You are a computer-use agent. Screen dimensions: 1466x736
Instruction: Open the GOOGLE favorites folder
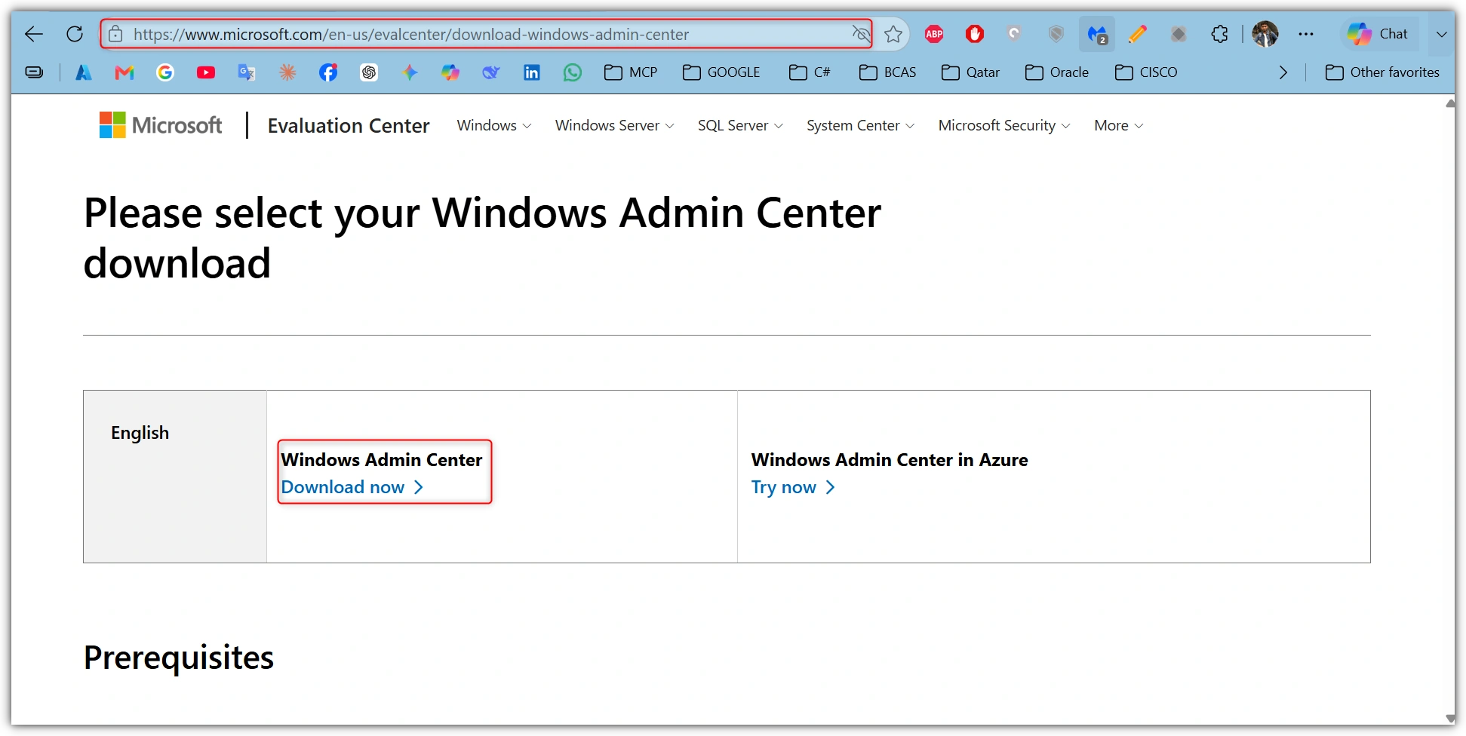pyautogui.click(x=721, y=72)
